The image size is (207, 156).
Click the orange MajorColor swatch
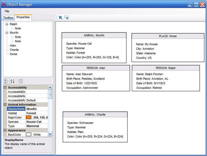pos(29,117)
